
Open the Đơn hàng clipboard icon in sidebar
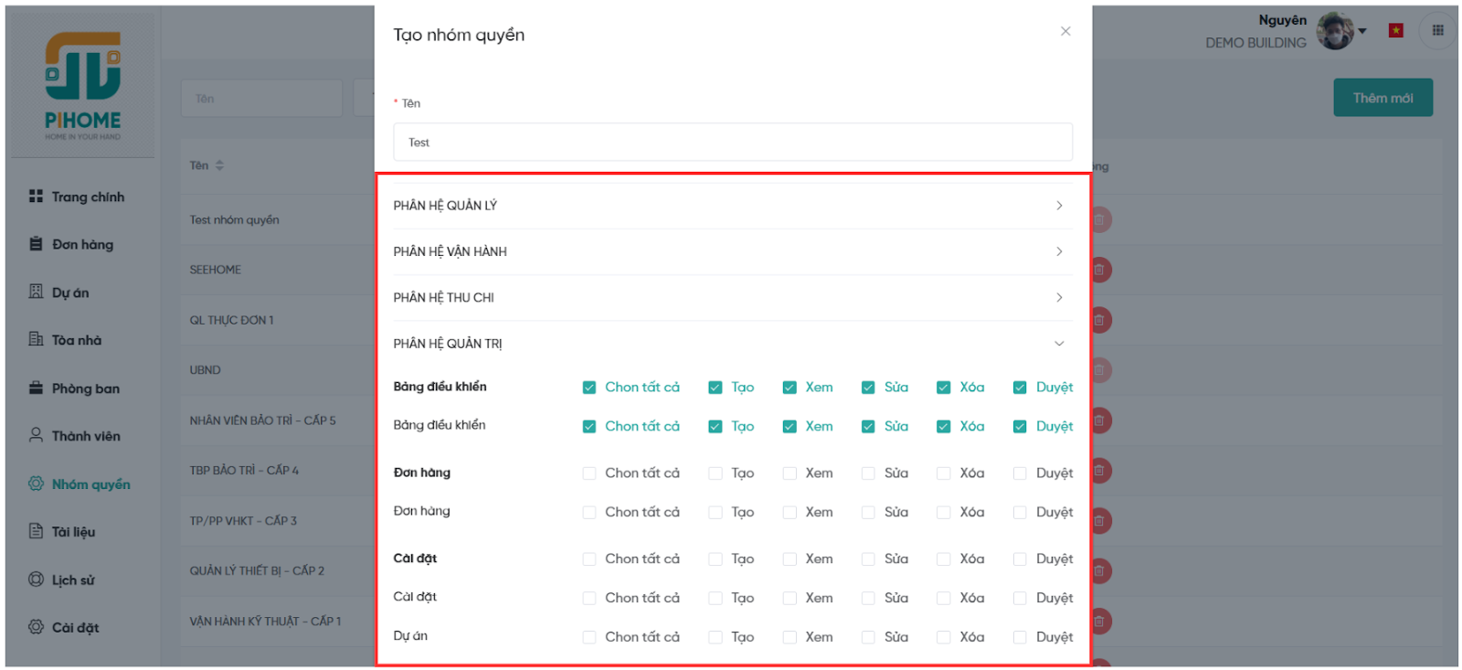[36, 244]
